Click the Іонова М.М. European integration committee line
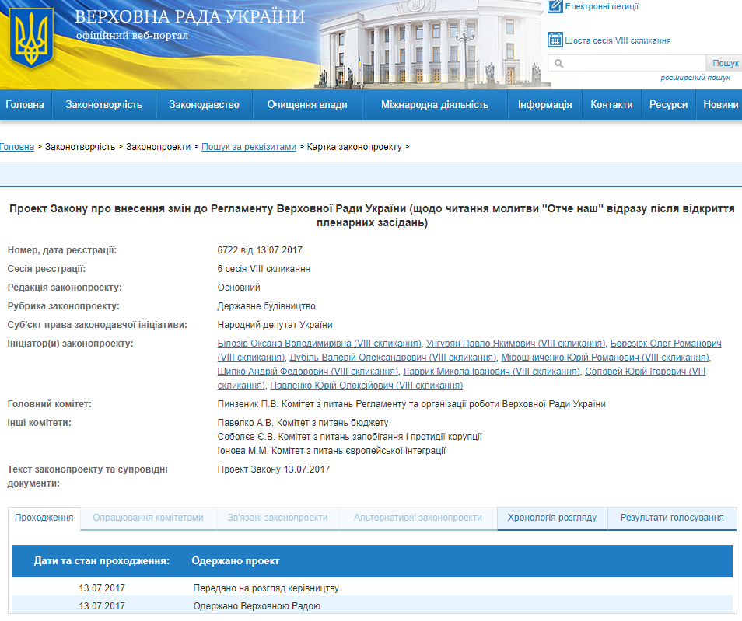This screenshot has height=621, width=742. point(332,451)
